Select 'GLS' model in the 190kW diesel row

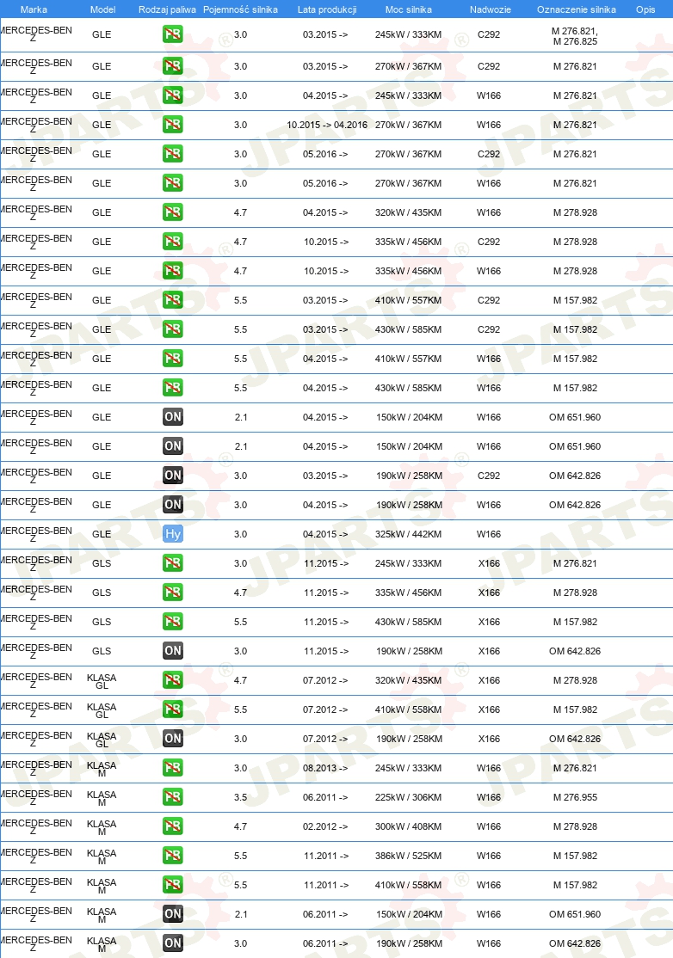pyautogui.click(x=102, y=651)
